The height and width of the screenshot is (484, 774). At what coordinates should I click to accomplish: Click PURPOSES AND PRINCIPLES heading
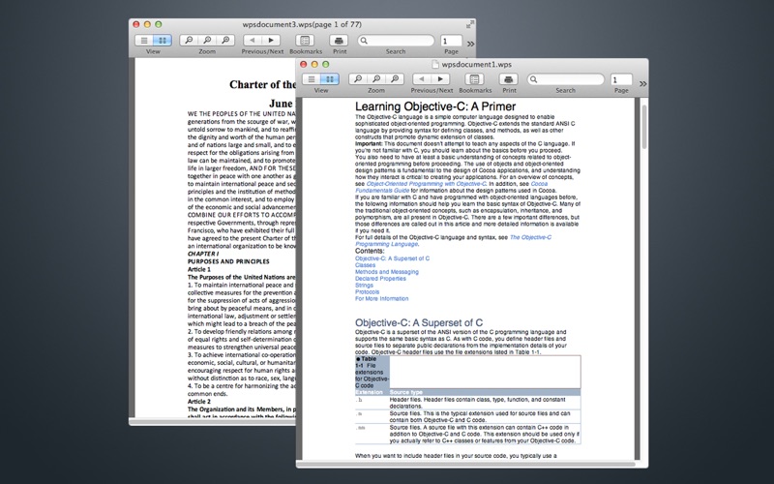[228, 261]
